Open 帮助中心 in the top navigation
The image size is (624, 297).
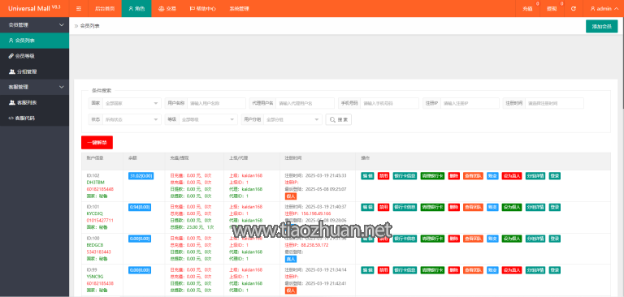tap(203, 8)
